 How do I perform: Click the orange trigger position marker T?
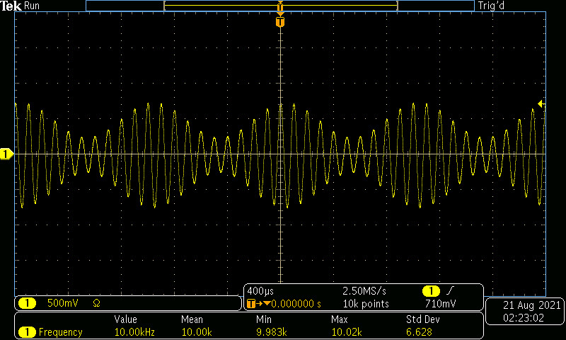(x=280, y=22)
